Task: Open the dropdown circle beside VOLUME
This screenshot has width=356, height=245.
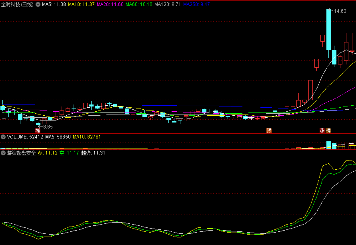Action: 3,137
